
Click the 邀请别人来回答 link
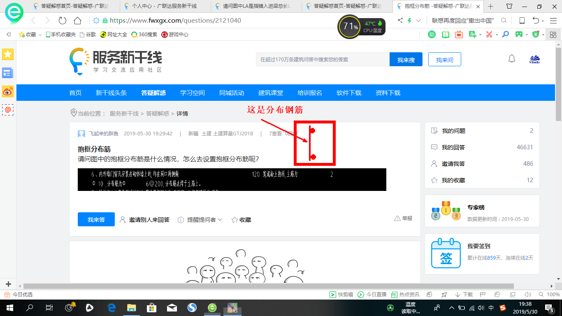click(144, 220)
